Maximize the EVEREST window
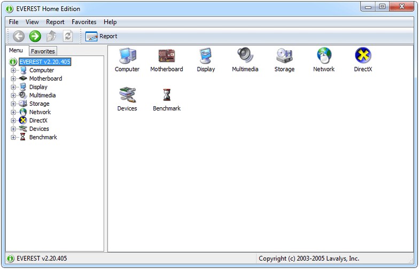The width and height of the screenshot is (420, 269). pos(382,7)
